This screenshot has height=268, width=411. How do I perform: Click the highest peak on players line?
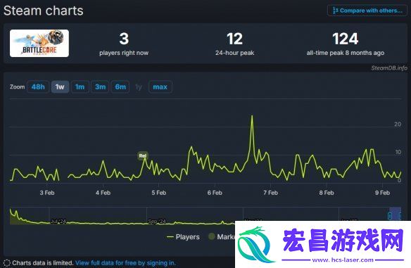(252, 115)
